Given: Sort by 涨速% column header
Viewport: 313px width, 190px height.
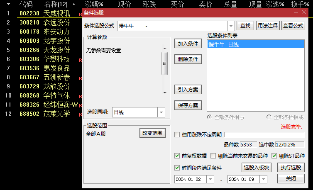Looking at the screenshot, I should pyautogui.click(x=275, y=4).
